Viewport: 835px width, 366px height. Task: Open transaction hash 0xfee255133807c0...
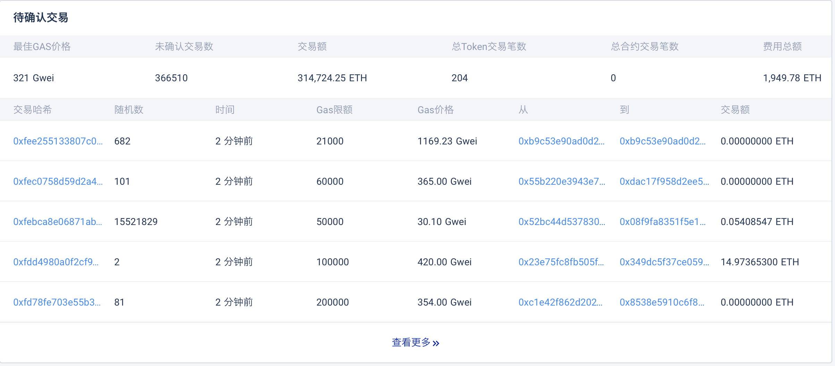58,141
